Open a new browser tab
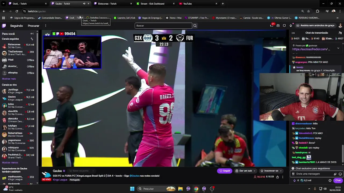The height and width of the screenshot is (193, 344). click(223, 4)
